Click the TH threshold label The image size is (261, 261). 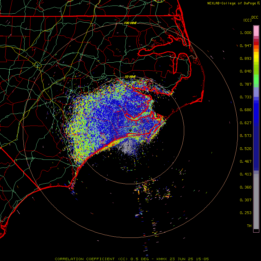click(249, 226)
